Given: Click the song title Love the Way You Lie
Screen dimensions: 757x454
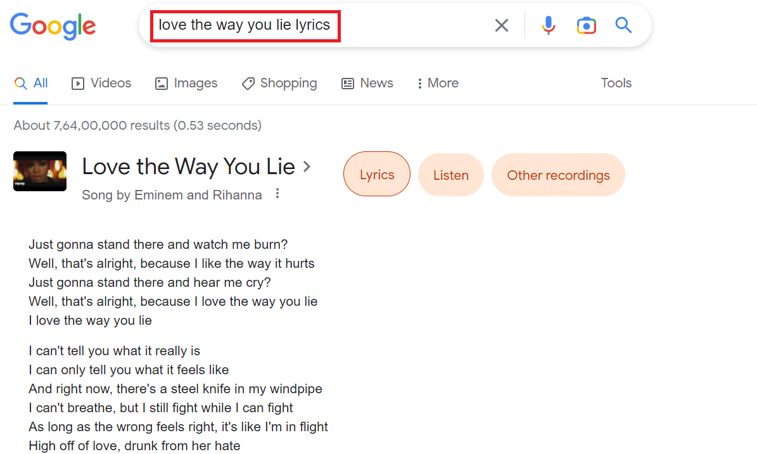Looking at the screenshot, I should pyautogui.click(x=188, y=167).
